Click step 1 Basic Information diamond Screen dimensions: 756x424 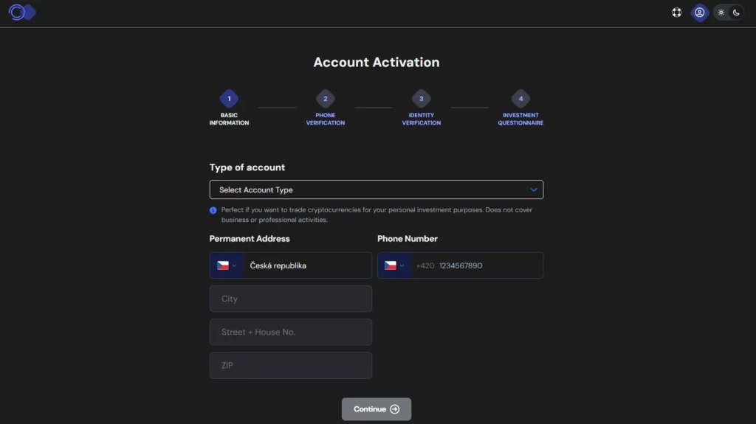[229, 99]
